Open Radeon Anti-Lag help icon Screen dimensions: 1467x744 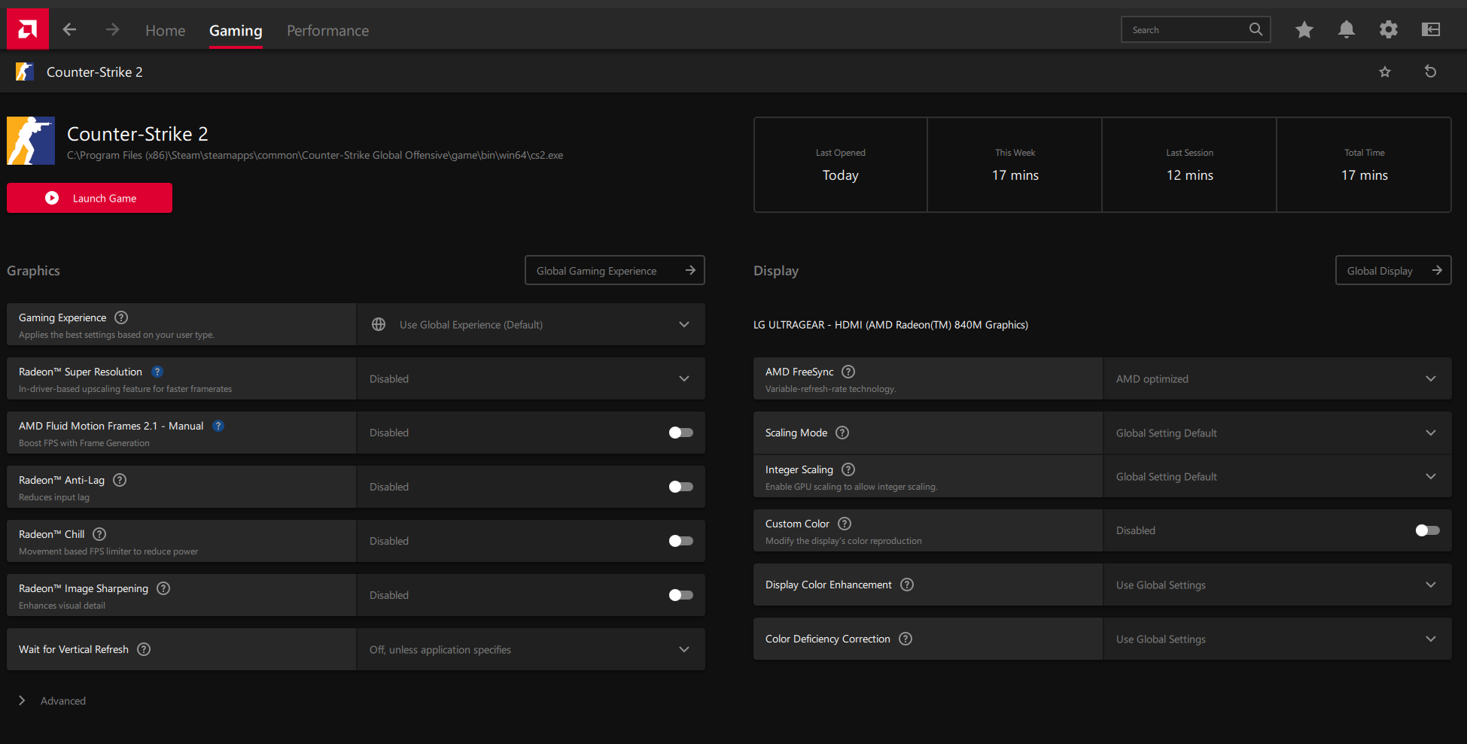120,480
